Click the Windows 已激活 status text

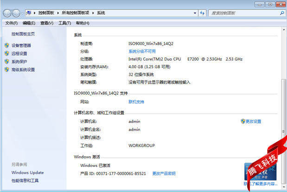coord(96,166)
